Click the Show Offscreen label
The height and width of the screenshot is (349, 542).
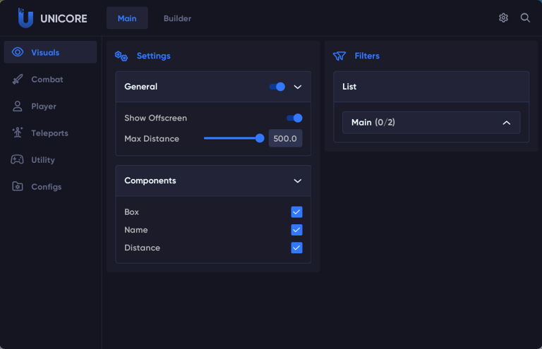(155, 118)
